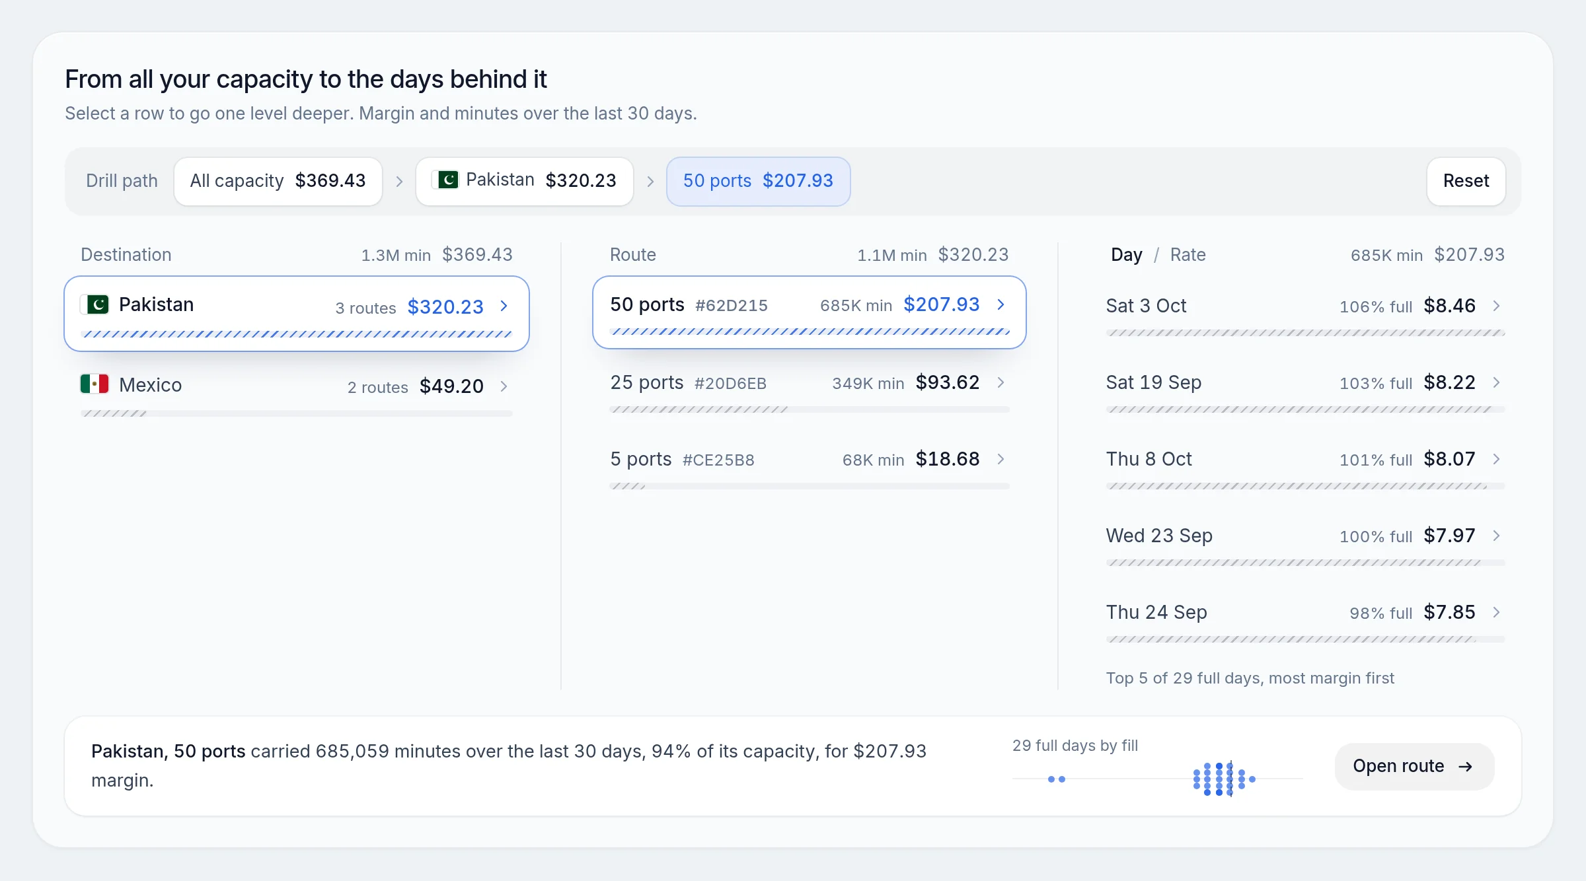Click the Drill path label
Screen dimensions: 1586x881
click(x=122, y=181)
